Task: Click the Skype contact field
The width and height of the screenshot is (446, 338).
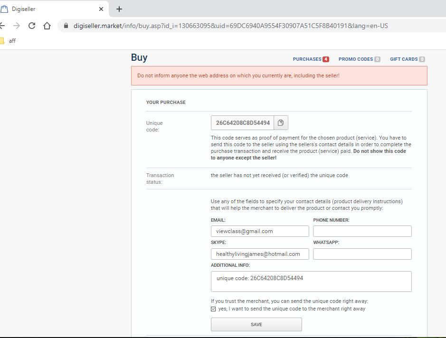Action: (260, 254)
